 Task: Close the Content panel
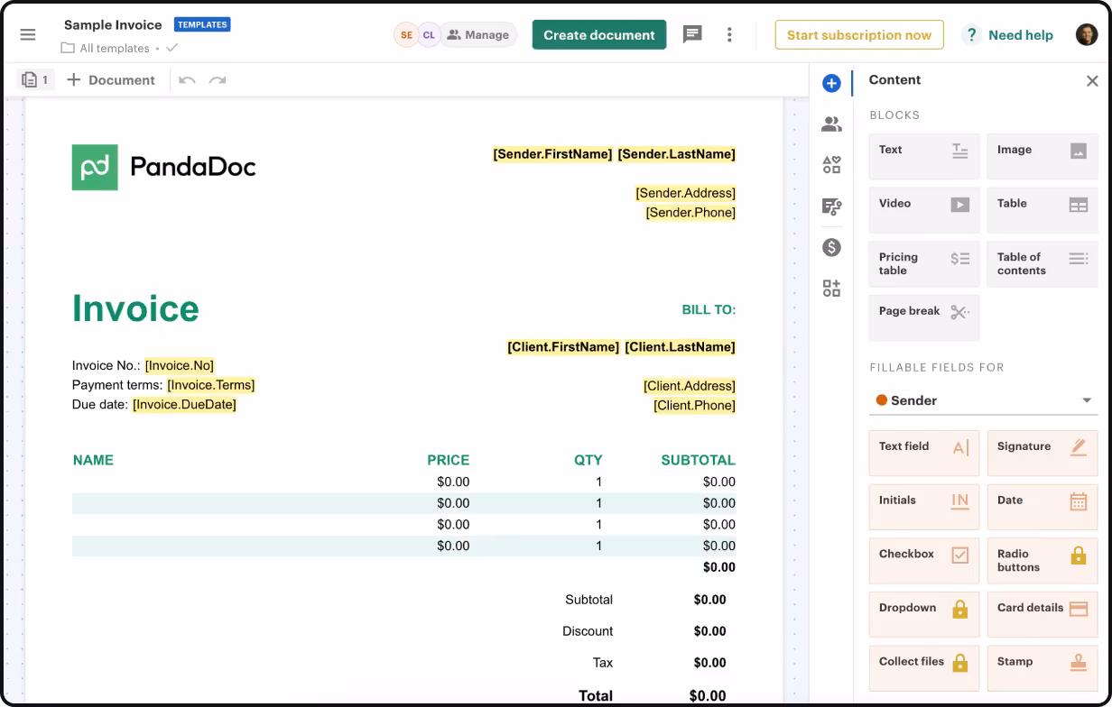[1092, 81]
